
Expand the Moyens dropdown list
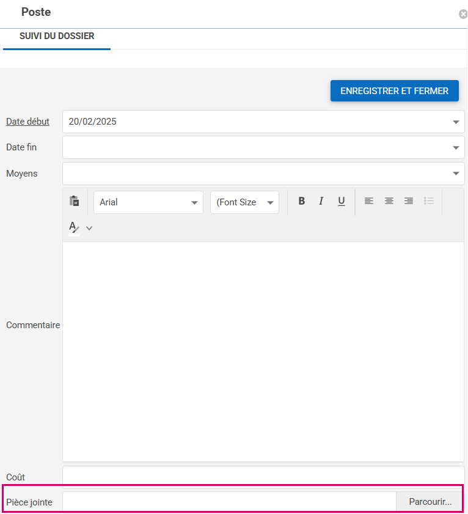coord(456,174)
